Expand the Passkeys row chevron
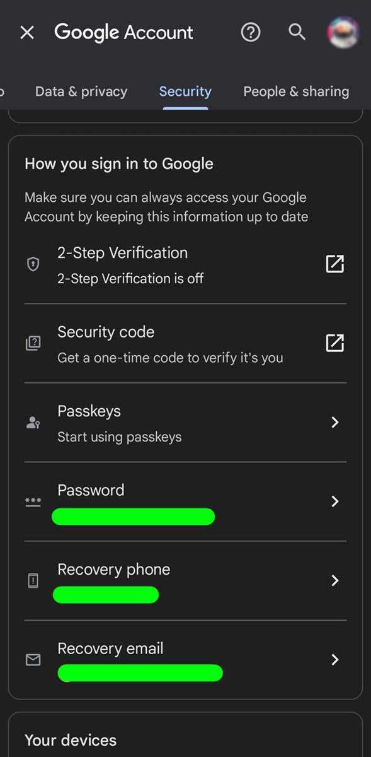 point(334,423)
